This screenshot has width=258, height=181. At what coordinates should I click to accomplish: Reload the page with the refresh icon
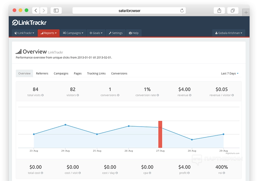182,11
